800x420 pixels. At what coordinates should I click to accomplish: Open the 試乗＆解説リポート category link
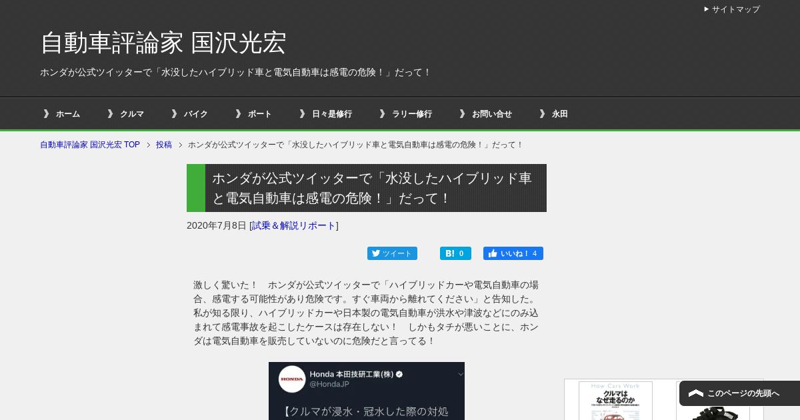point(293,225)
